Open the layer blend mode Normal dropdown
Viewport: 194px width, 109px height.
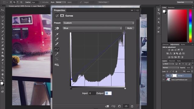click(x=171, y=68)
